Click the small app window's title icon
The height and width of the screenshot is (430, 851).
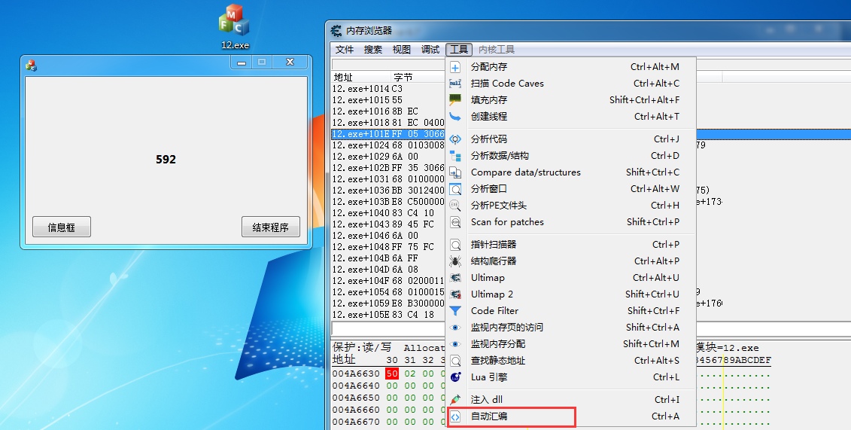click(x=31, y=66)
